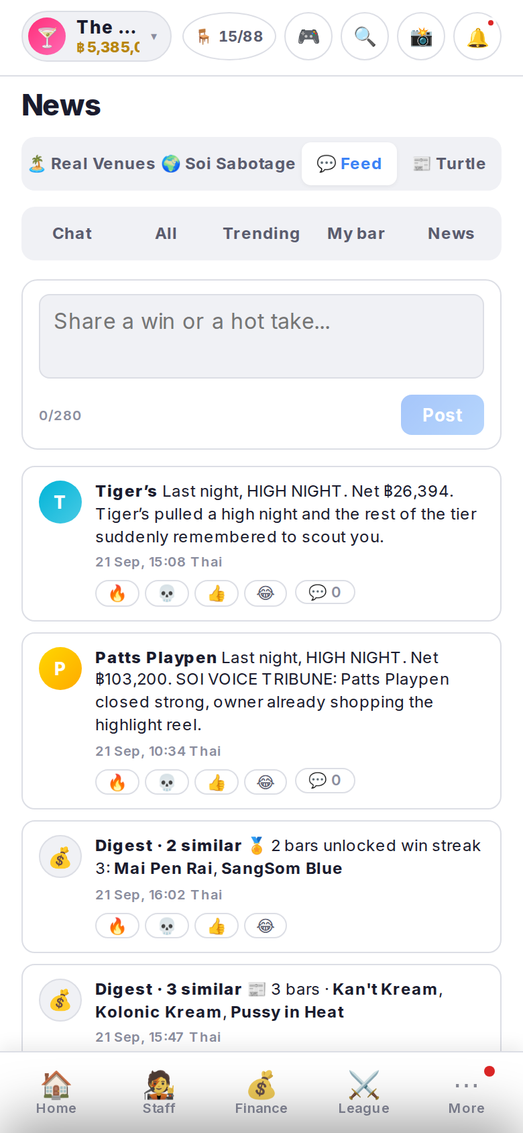The image size is (523, 1133).
Task: Open League crossed swords in bottom navigation
Action: [x=364, y=1093]
